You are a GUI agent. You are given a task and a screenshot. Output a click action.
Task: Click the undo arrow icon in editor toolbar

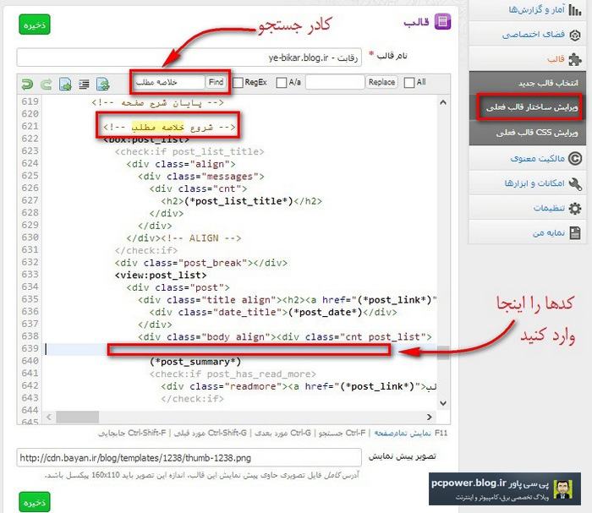tap(26, 83)
